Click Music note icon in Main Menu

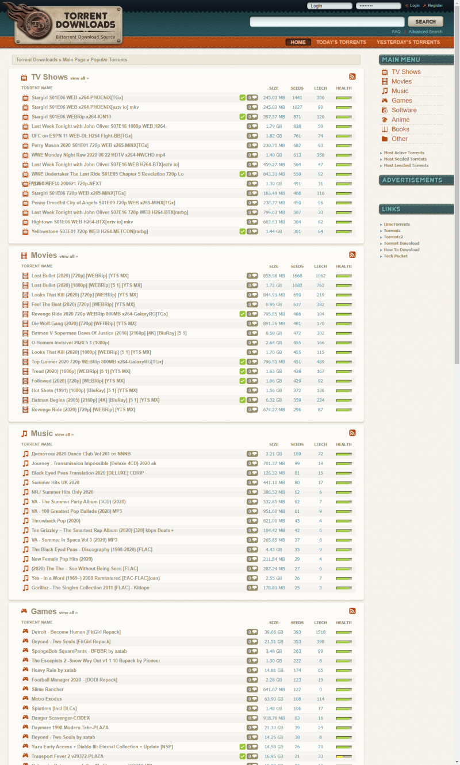pos(385,91)
